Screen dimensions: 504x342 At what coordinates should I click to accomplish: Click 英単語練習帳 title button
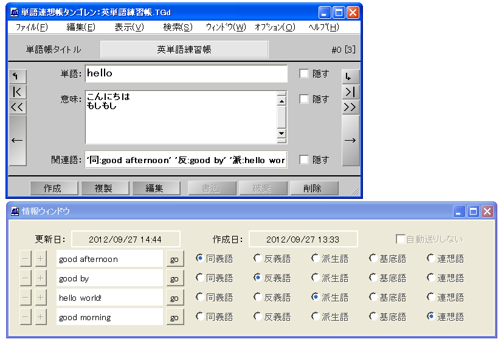point(184,49)
